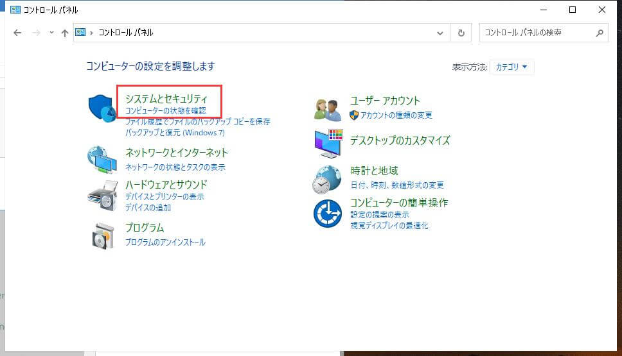The image size is (622, 356).
Task: Open コンピューターの状態を確認 link
Action: (166, 111)
